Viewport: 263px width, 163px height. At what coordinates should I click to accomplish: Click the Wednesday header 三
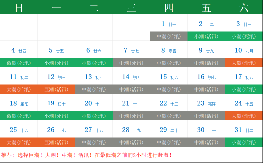[x=131, y=8]
